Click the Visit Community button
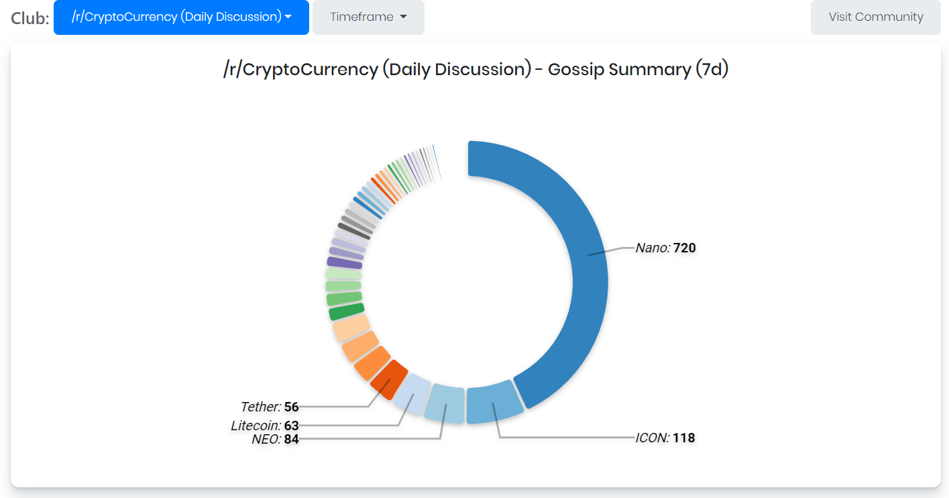The width and height of the screenshot is (949, 498). pos(876,17)
